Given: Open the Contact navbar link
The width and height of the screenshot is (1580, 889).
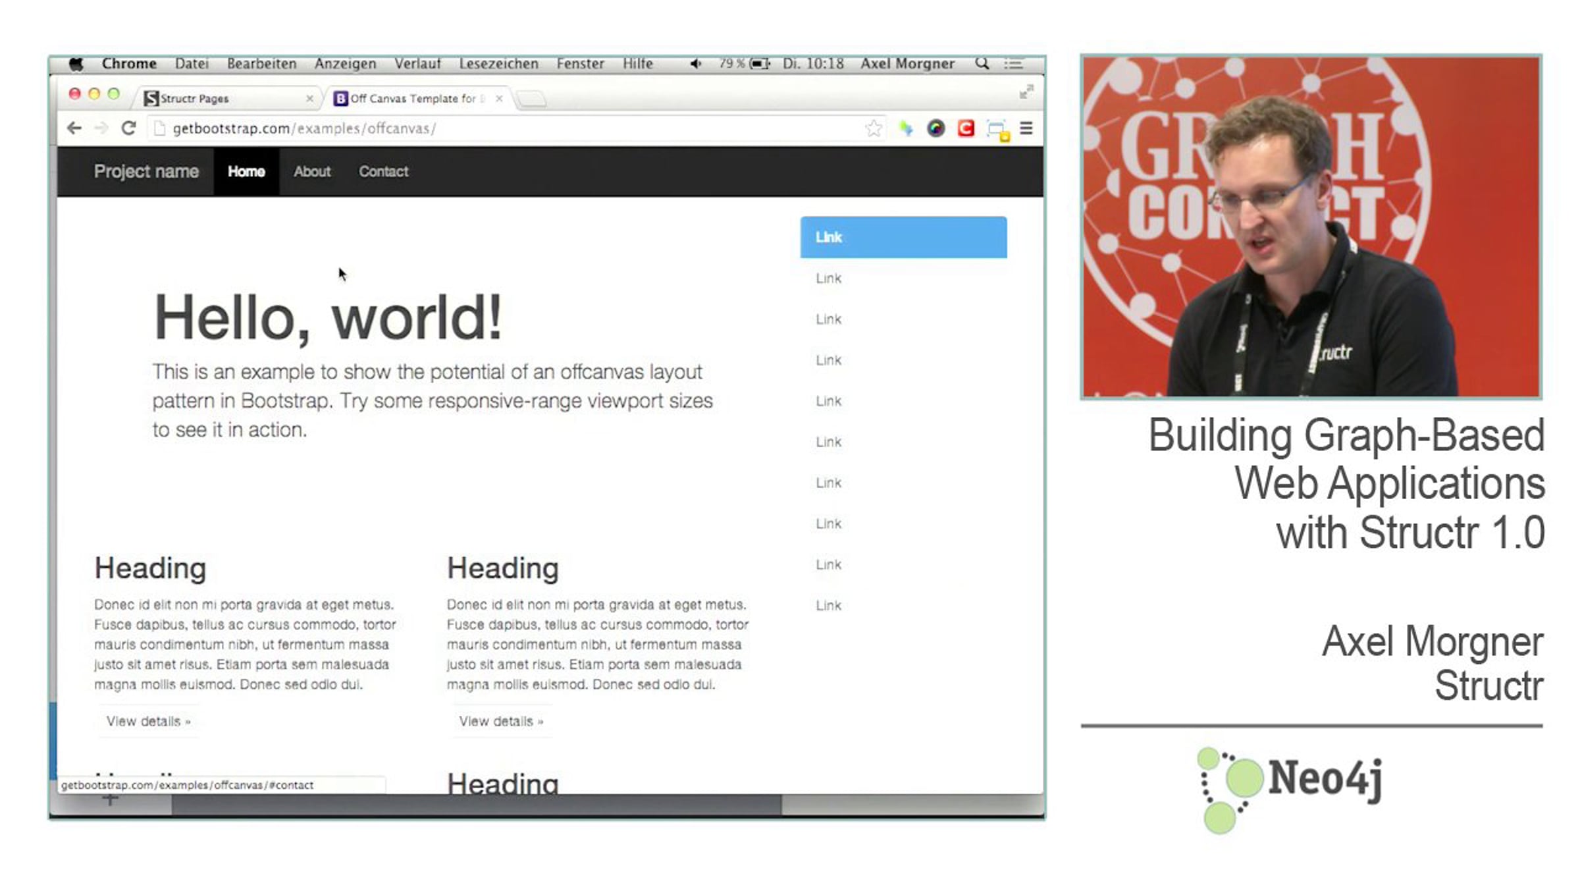Looking at the screenshot, I should point(384,172).
